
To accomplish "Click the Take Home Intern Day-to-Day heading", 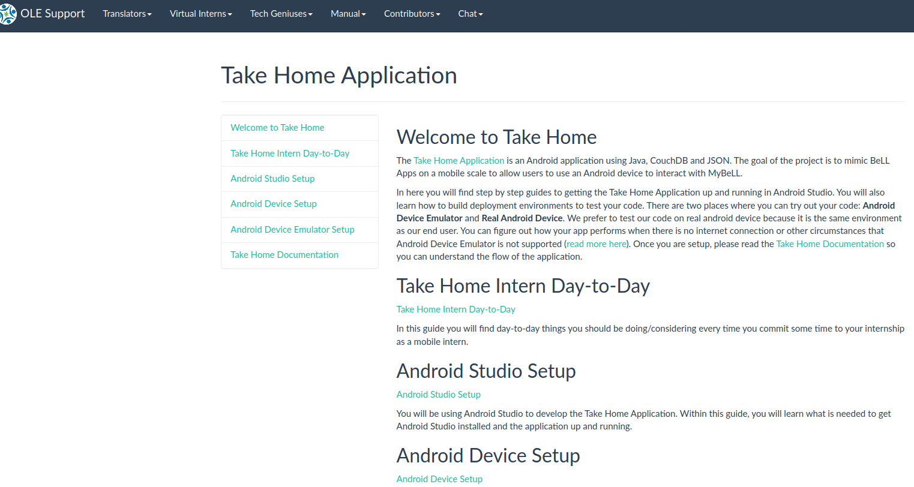I will tap(523, 286).
